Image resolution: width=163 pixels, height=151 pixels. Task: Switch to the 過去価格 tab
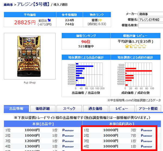coord(96,109)
